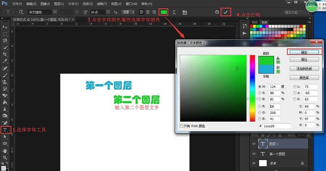The width and height of the screenshot is (326, 171).
Task: Commit text edits with checkmark
Action: pos(226,12)
